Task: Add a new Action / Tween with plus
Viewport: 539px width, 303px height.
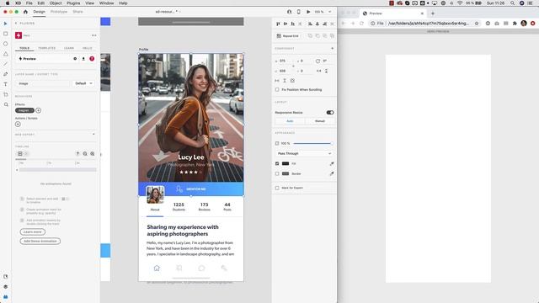Action: coord(18,124)
